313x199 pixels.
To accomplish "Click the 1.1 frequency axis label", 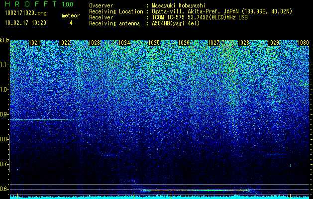I will [x=4, y=65].
